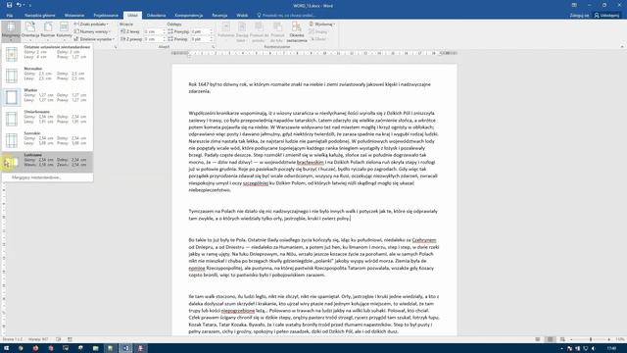The image size is (627, 353).
Task: Click the Przesuń do tyłu icon
Action: pos(276,32)
